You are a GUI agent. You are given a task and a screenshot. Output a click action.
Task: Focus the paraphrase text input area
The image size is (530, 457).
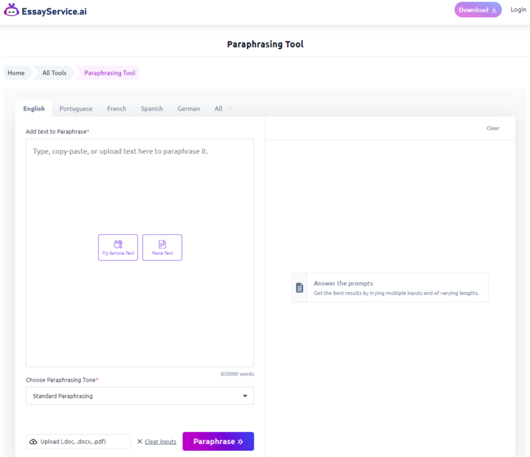click(139, 193)
